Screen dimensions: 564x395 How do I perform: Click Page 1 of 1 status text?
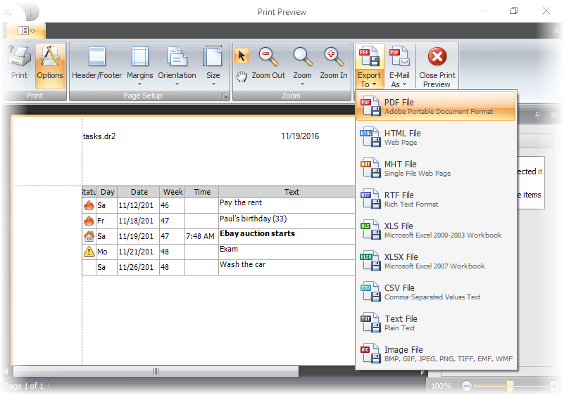coord(24,386)
